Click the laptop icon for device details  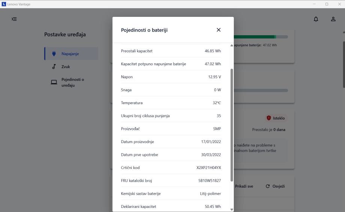click(54, 82)
